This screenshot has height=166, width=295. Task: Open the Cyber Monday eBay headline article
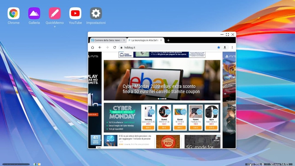coord(161,89)
